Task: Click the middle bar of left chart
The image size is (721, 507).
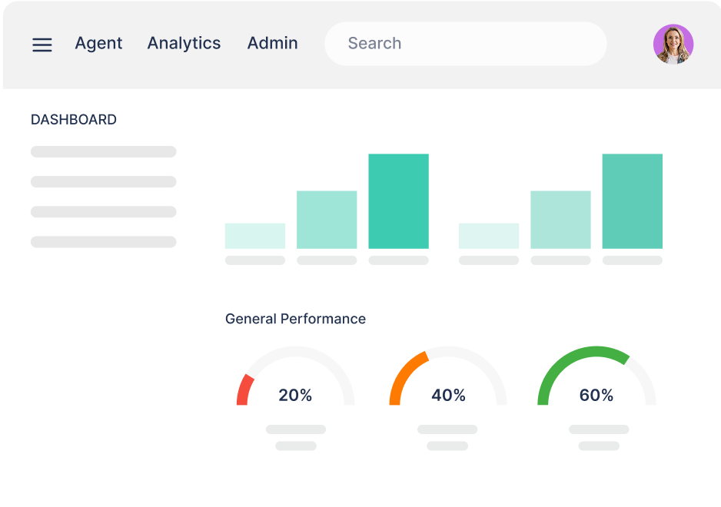Action: click(326, 219)
